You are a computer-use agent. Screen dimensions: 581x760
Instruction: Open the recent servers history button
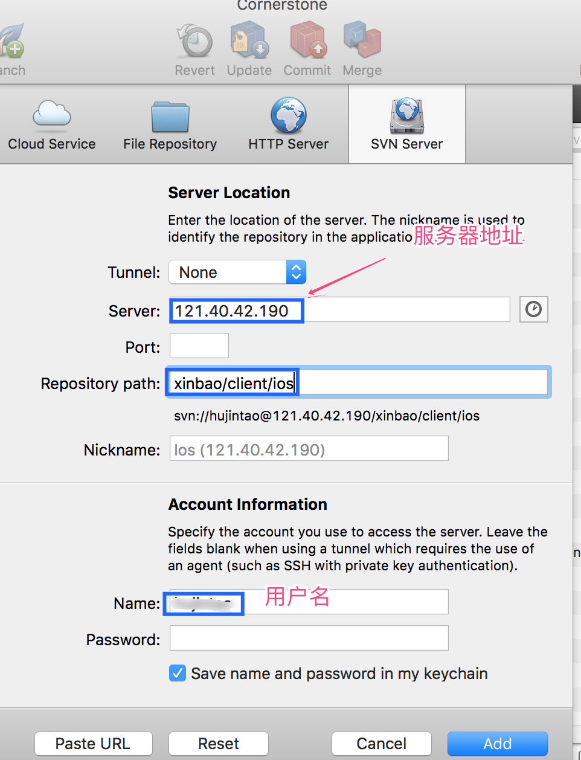534,309
